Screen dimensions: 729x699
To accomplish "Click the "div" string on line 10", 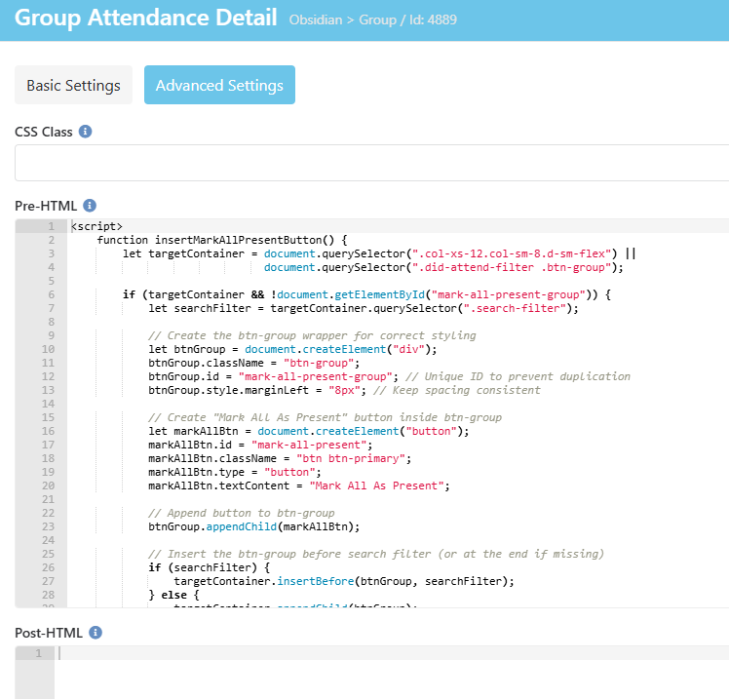I will (x=408, y=349).
